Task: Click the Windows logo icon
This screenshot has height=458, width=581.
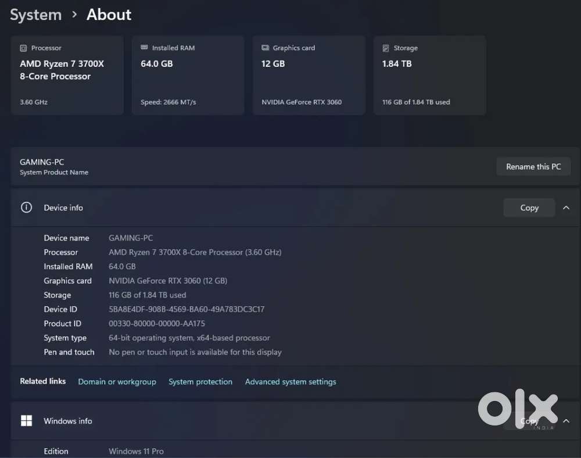Action: [26, 421]
